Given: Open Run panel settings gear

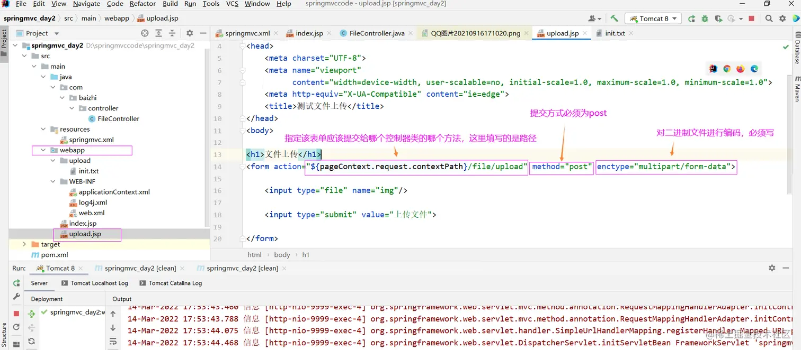Looking at the screenshot, I should (772, 268).
